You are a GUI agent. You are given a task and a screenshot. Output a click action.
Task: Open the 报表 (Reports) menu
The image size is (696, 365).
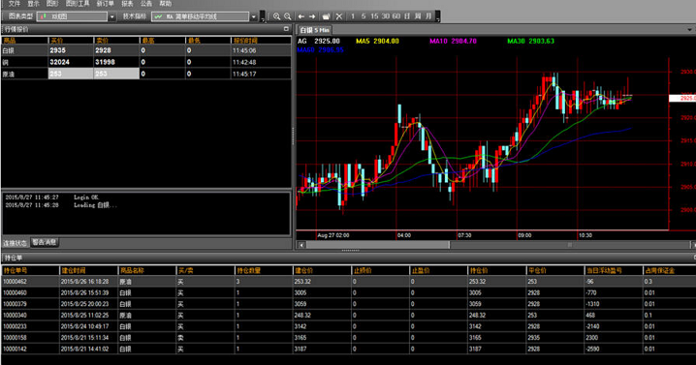[x=127, y=4]
